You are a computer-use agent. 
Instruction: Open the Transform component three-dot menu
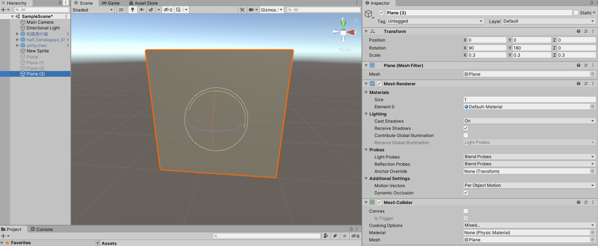click(593, 31)
